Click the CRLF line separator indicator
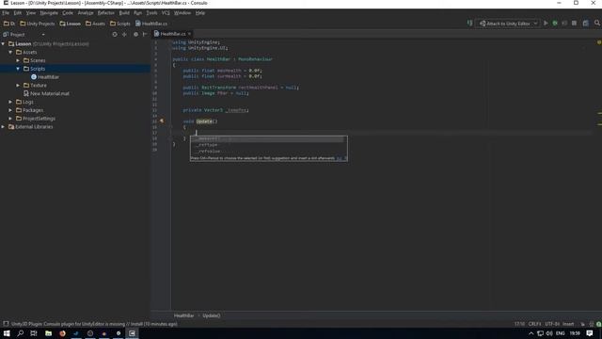 coord(534,324)
